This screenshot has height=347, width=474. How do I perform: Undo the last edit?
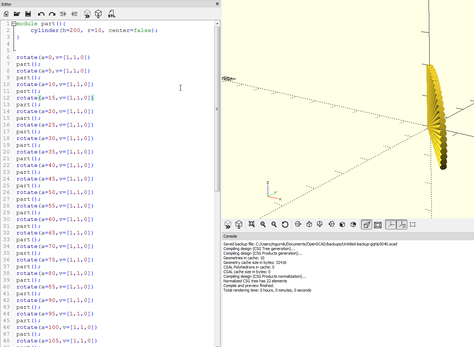point(41,14)
